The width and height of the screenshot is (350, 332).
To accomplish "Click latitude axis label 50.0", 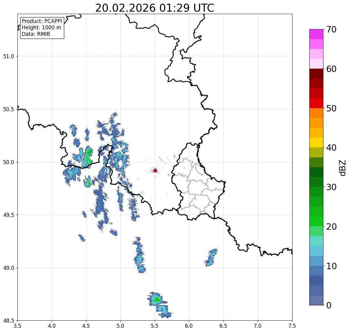I will [x=9, y=162].
